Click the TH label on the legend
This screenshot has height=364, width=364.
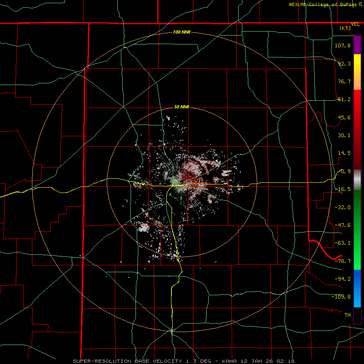tap(347, 315)
